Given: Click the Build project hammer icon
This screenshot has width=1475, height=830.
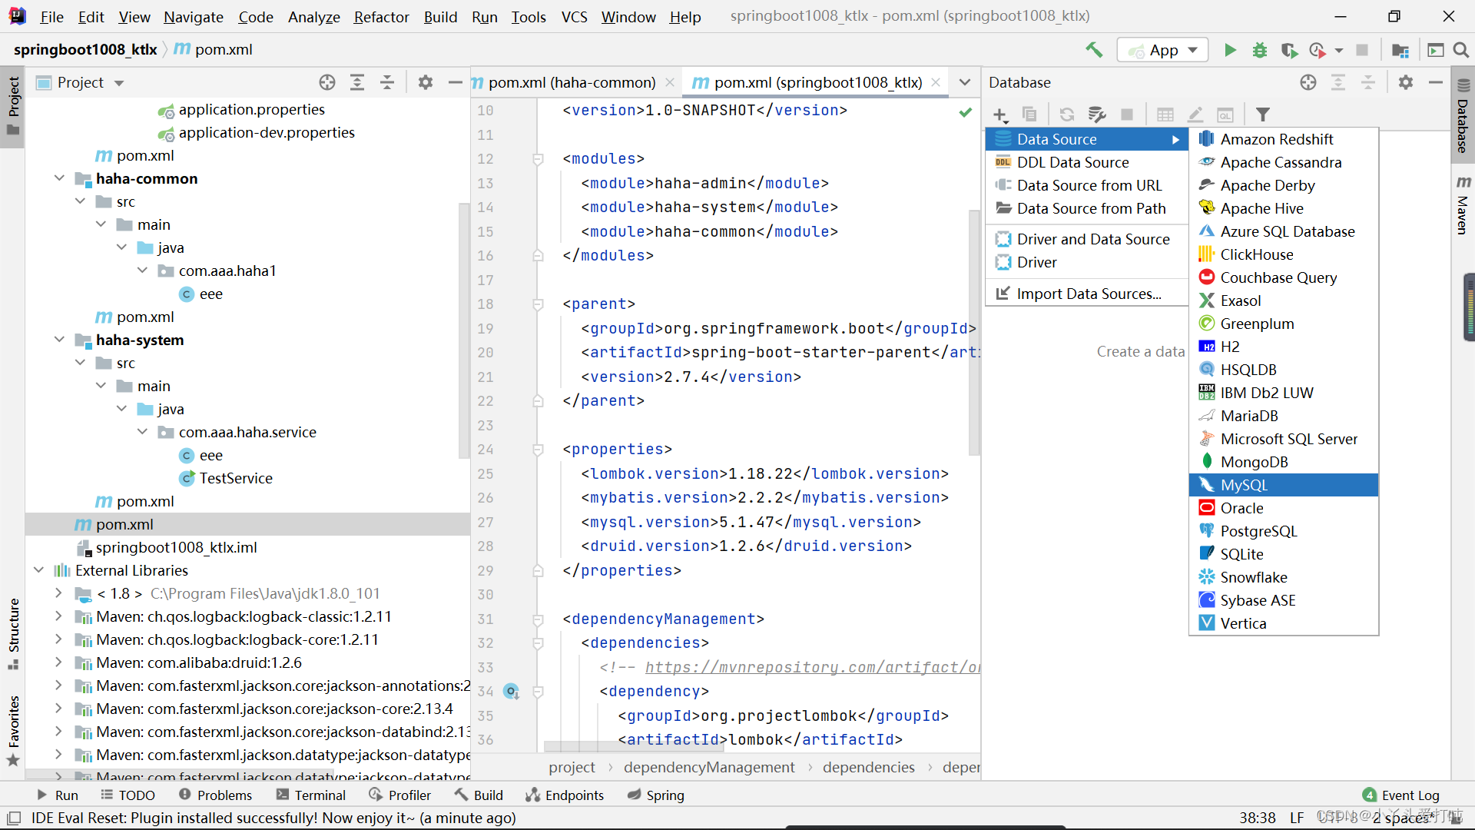Looking at the screenshot, I should point(1094,50).
